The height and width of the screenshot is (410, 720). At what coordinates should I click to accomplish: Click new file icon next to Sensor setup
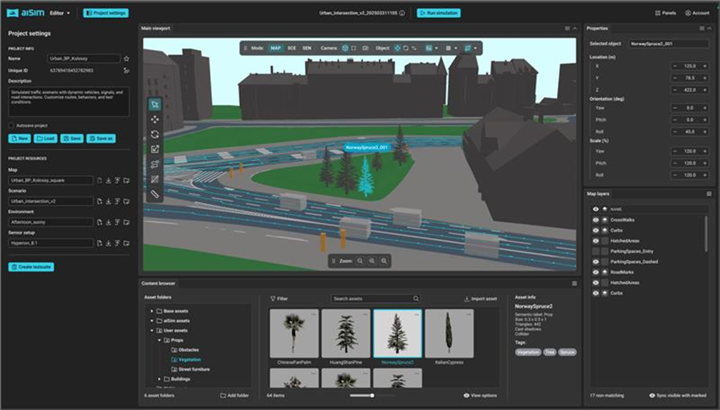[99, 243]
